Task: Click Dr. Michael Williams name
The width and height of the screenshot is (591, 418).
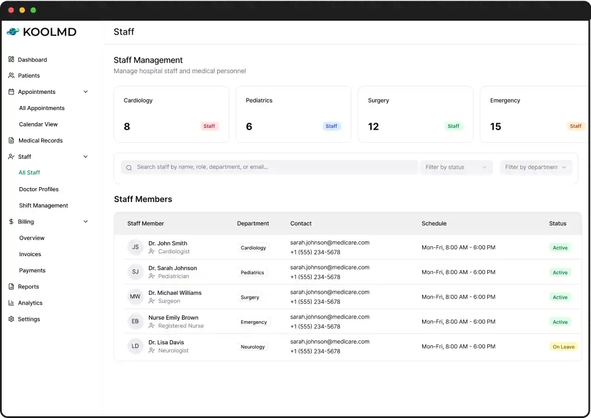Action: pos(175,292)
